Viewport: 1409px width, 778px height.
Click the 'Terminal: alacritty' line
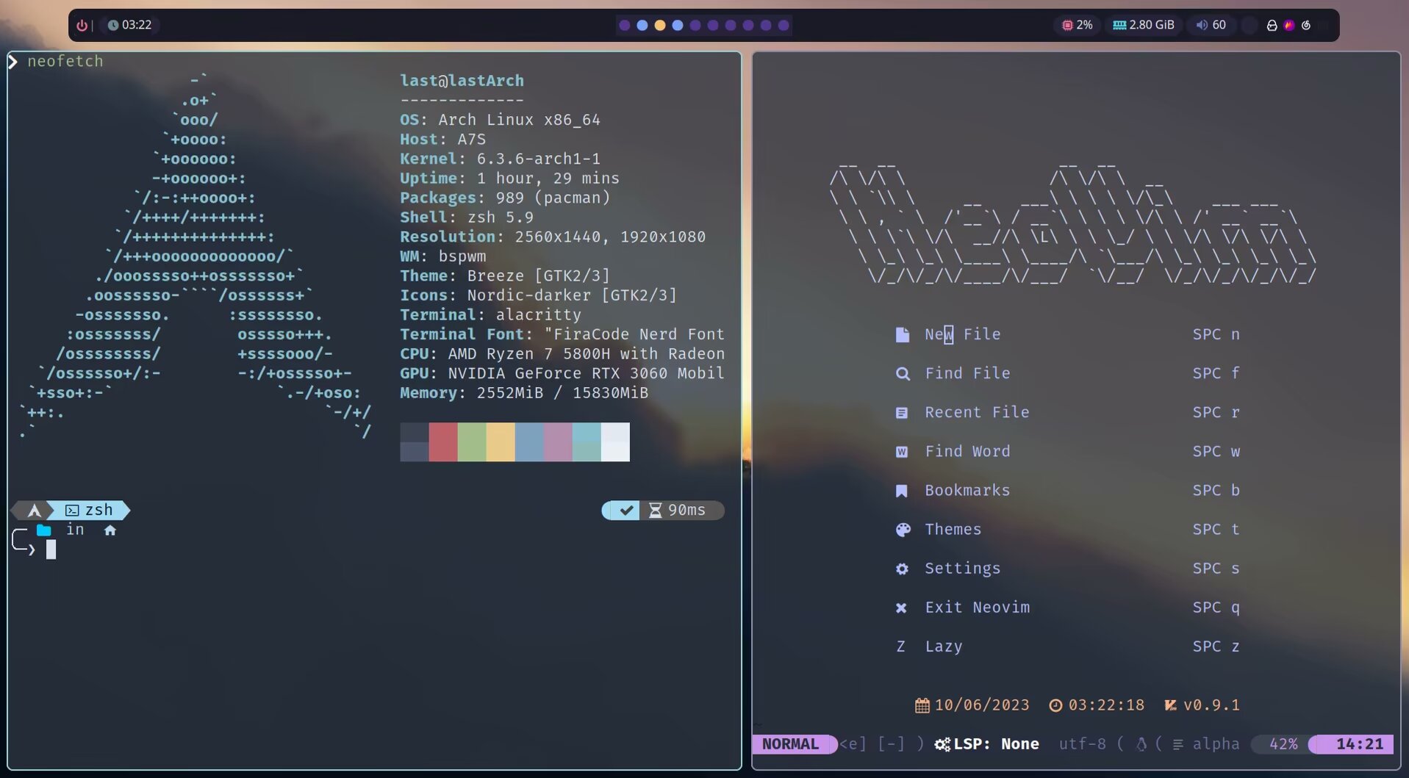coord(490,315)
